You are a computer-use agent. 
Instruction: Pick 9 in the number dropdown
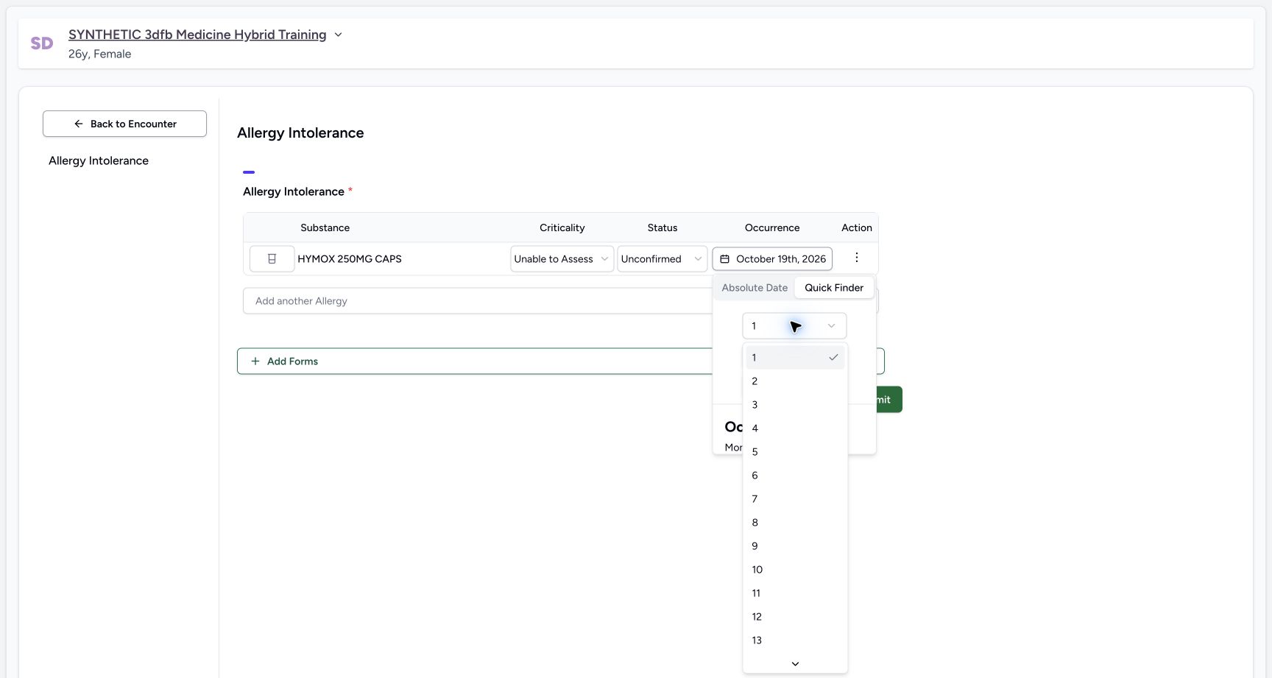tap(795, 546)
